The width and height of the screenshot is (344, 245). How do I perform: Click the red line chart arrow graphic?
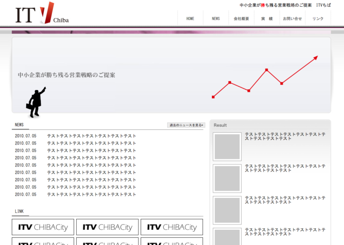point(265,78)
